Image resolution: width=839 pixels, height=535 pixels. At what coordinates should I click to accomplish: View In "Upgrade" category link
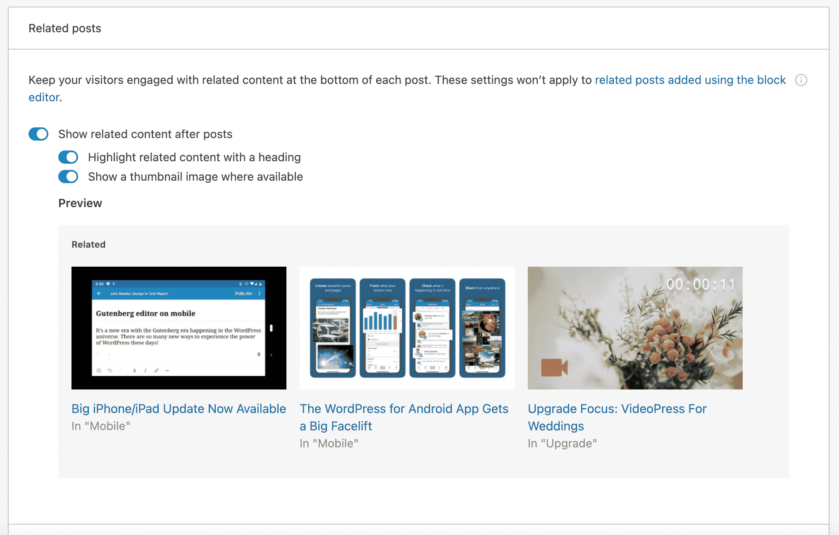pos(562,443)
